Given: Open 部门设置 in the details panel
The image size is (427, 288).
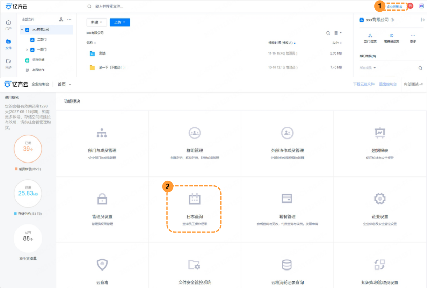Looking at the screenshot, I should pyautogui.click(x=370, y=38).
